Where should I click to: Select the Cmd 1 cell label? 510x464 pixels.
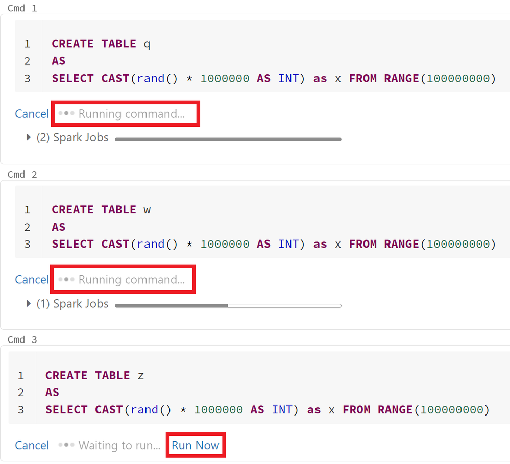click(22, 8)
